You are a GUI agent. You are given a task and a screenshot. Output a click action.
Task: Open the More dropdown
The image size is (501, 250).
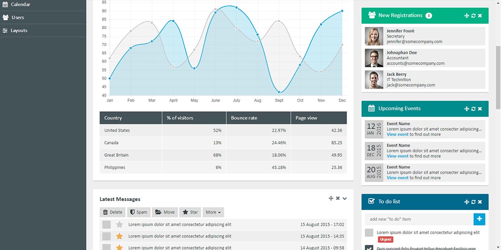[x=213, y=212]
